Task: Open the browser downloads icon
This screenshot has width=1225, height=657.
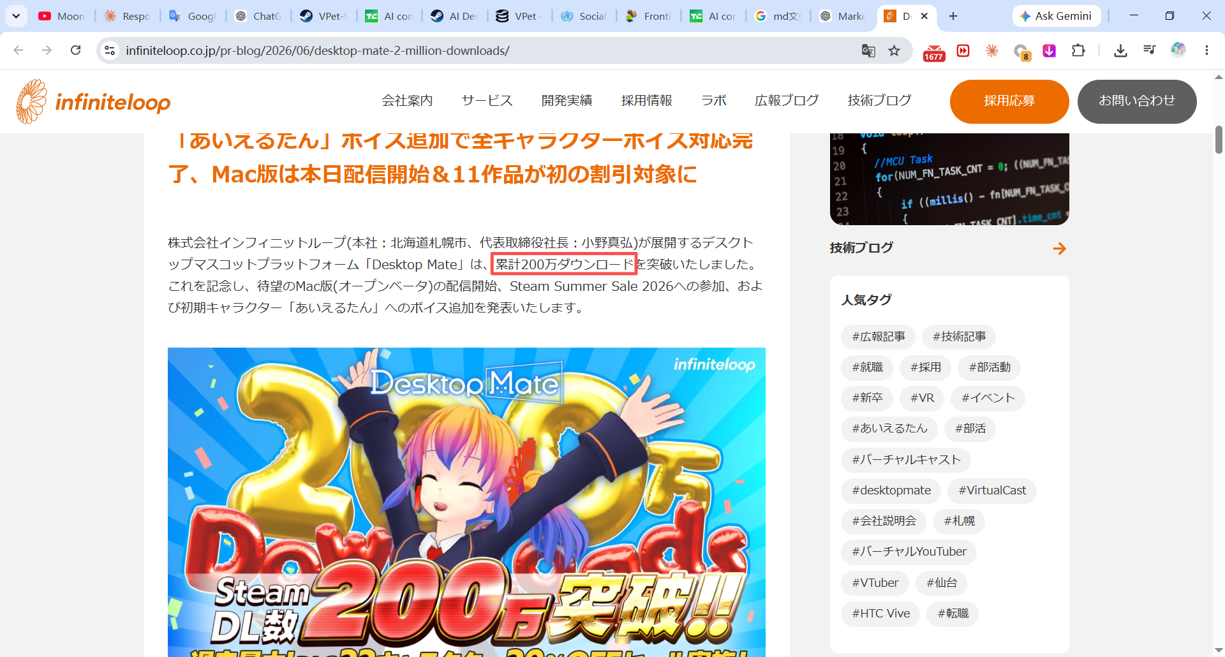Action: coord(1120,50)
